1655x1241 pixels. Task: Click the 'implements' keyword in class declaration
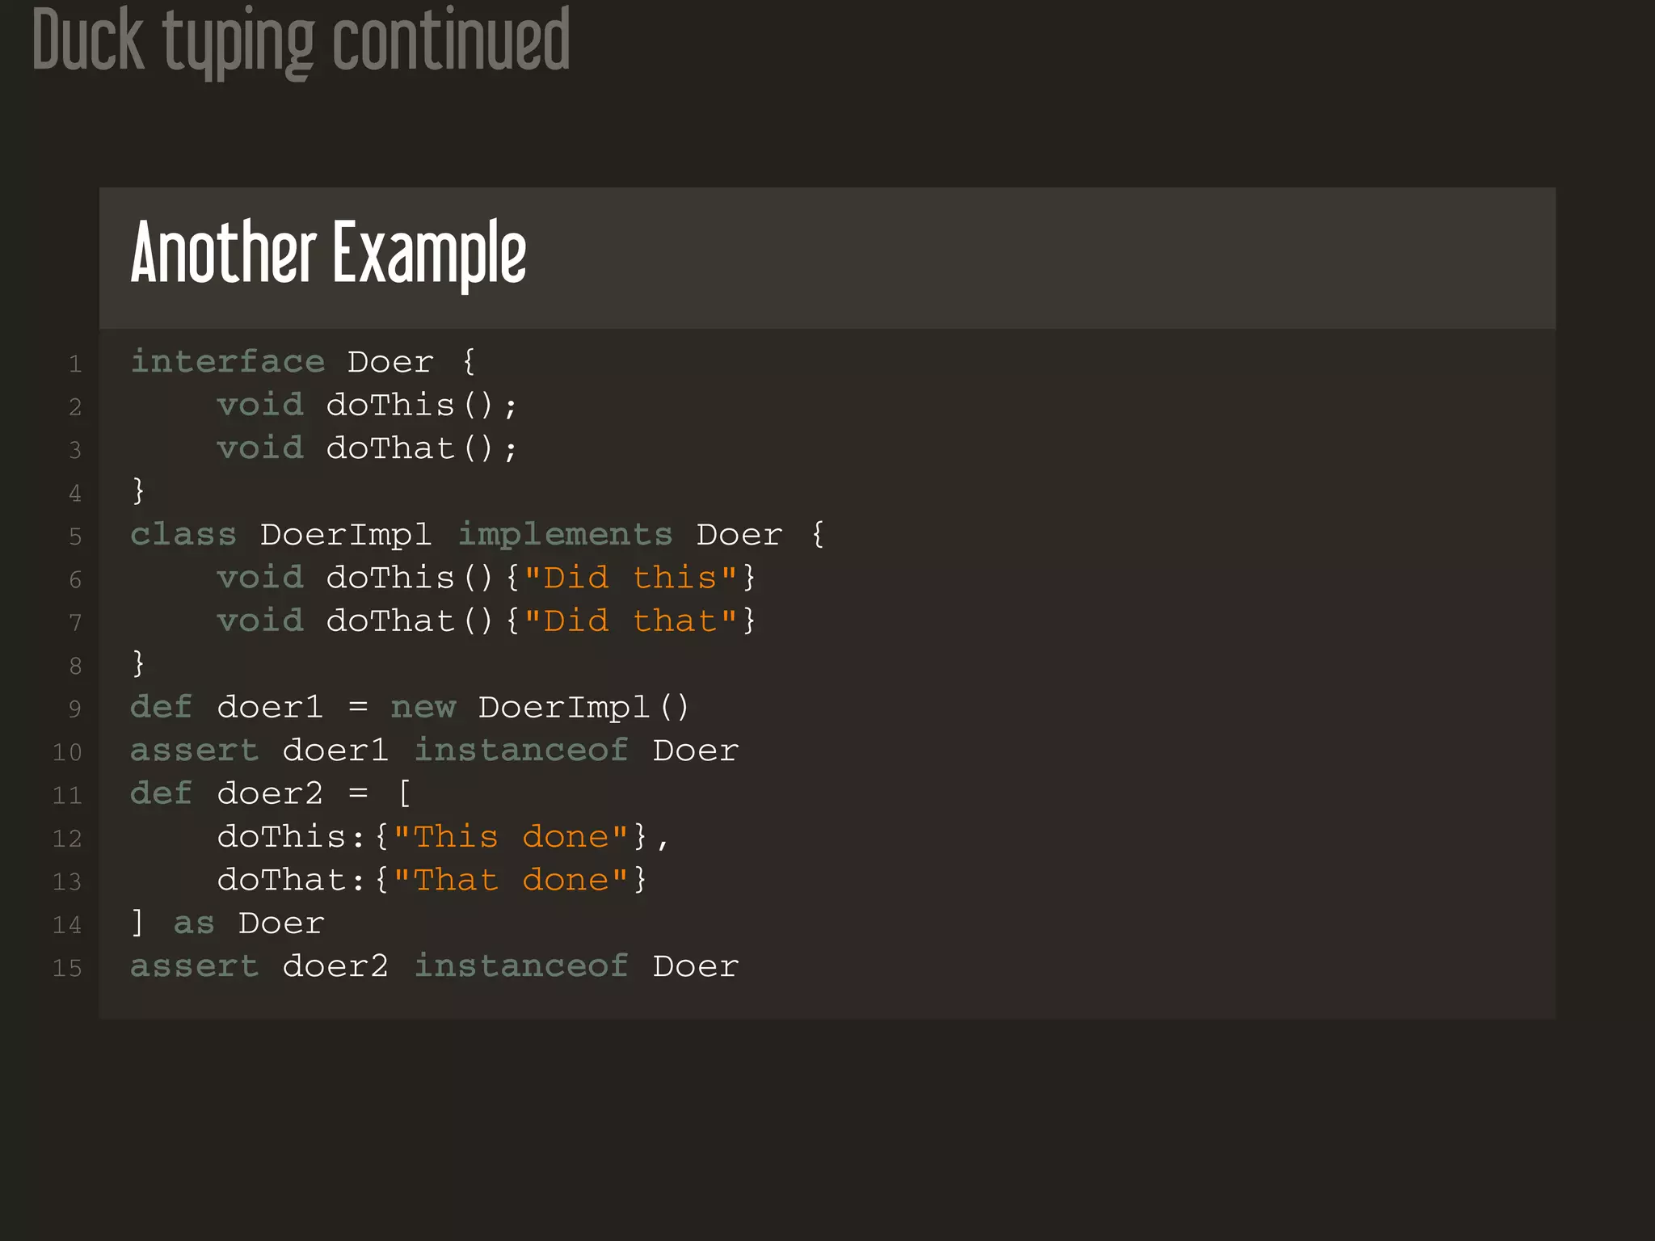pos(565,534)
